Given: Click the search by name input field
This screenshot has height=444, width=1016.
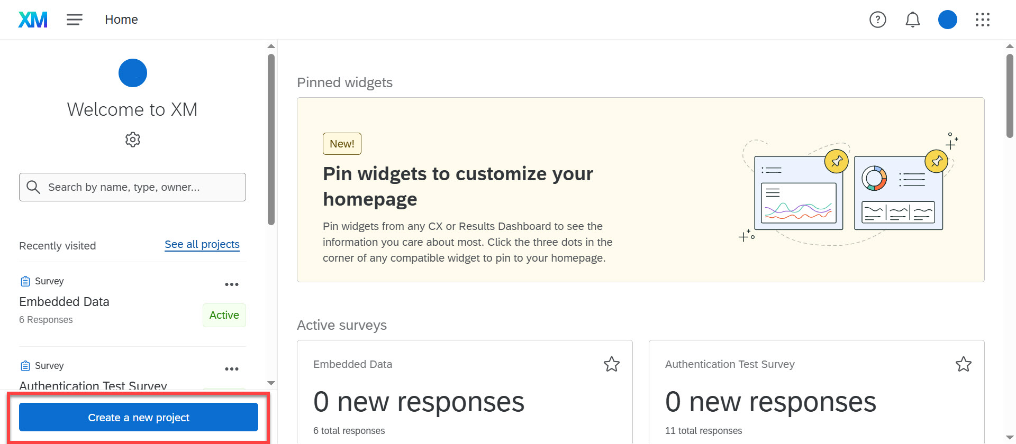Looking at the screenshot, I should 132,187.
